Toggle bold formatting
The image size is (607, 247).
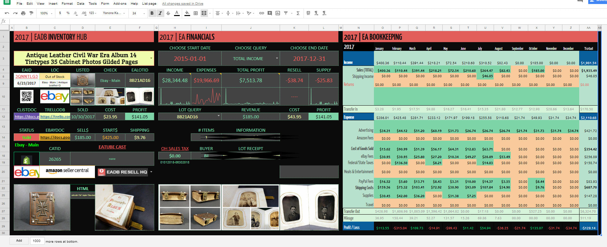click(x=152, y=13)
